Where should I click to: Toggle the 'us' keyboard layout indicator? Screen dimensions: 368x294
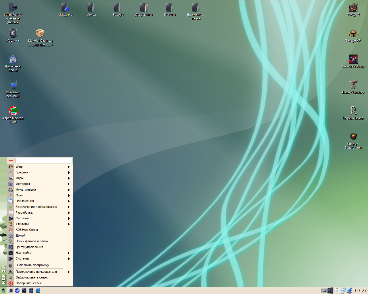[324, 291]
